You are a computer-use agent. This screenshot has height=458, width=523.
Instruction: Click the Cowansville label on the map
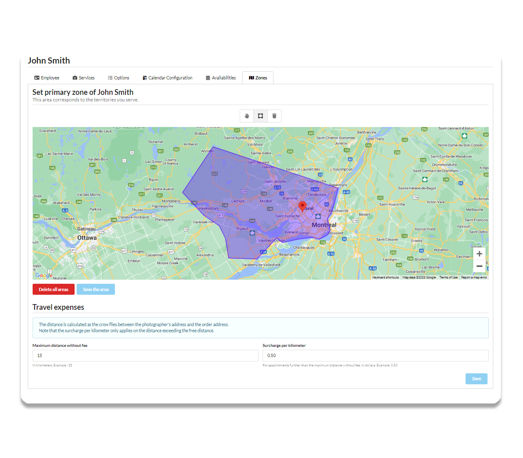[x=415, y=272]
